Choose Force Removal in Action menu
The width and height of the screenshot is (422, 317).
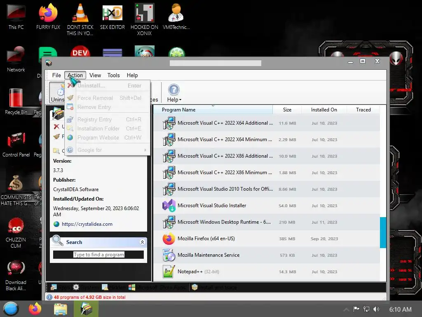[x=107, y=98]
